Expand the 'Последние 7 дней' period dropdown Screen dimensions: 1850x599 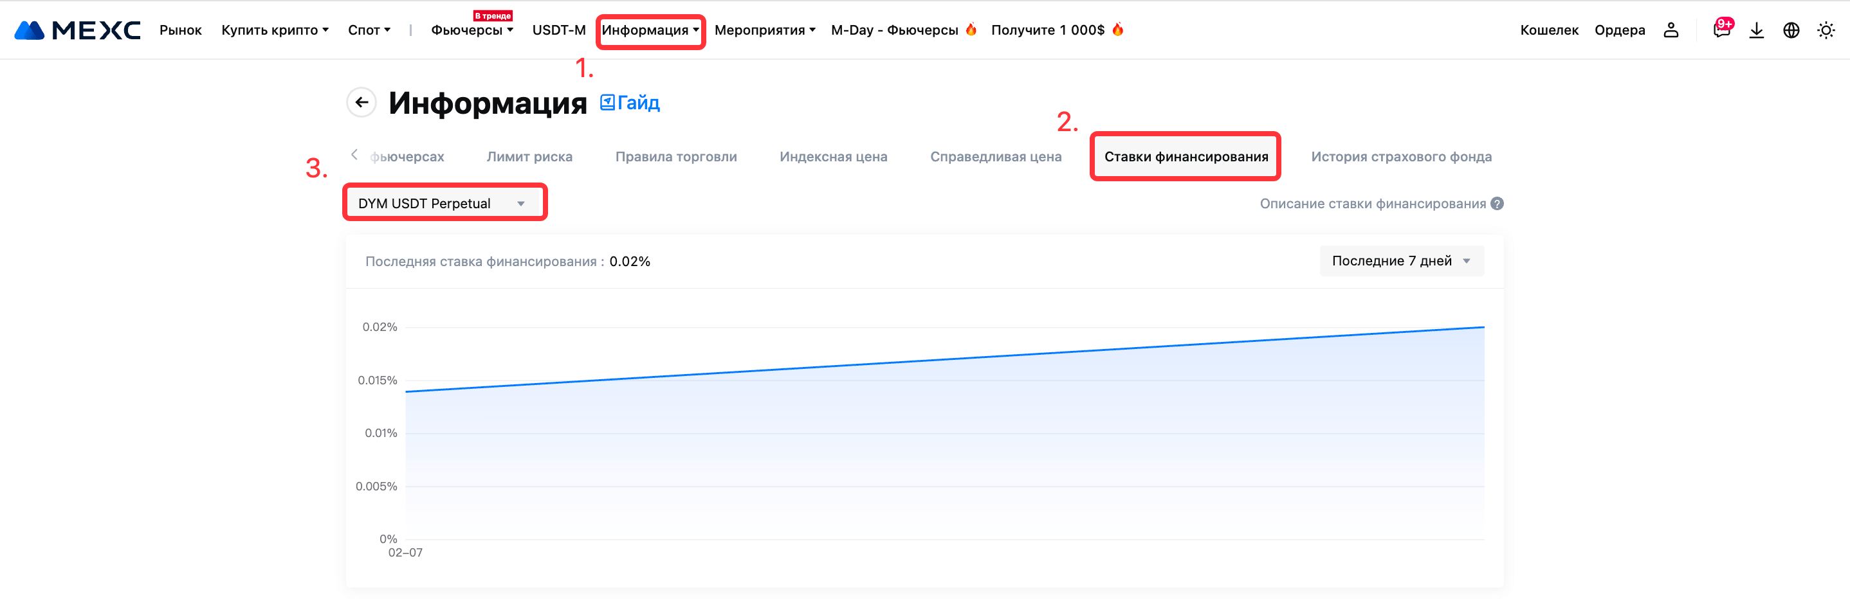click(1400, 261)
